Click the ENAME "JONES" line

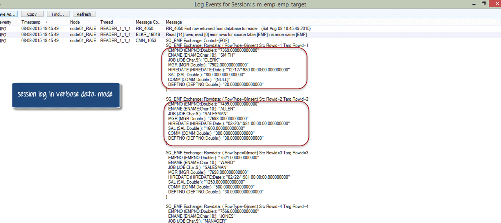tap(202, 216)
